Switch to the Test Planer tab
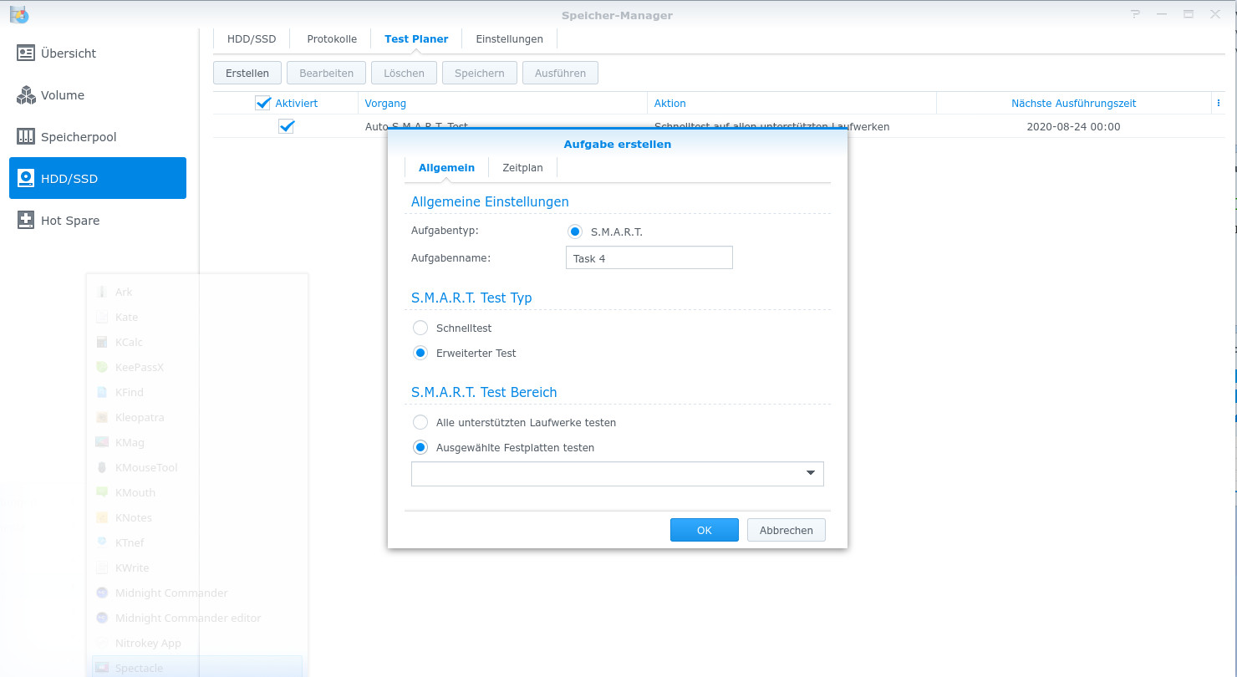This screenshot has height=677, width=1237. point(416,39)
